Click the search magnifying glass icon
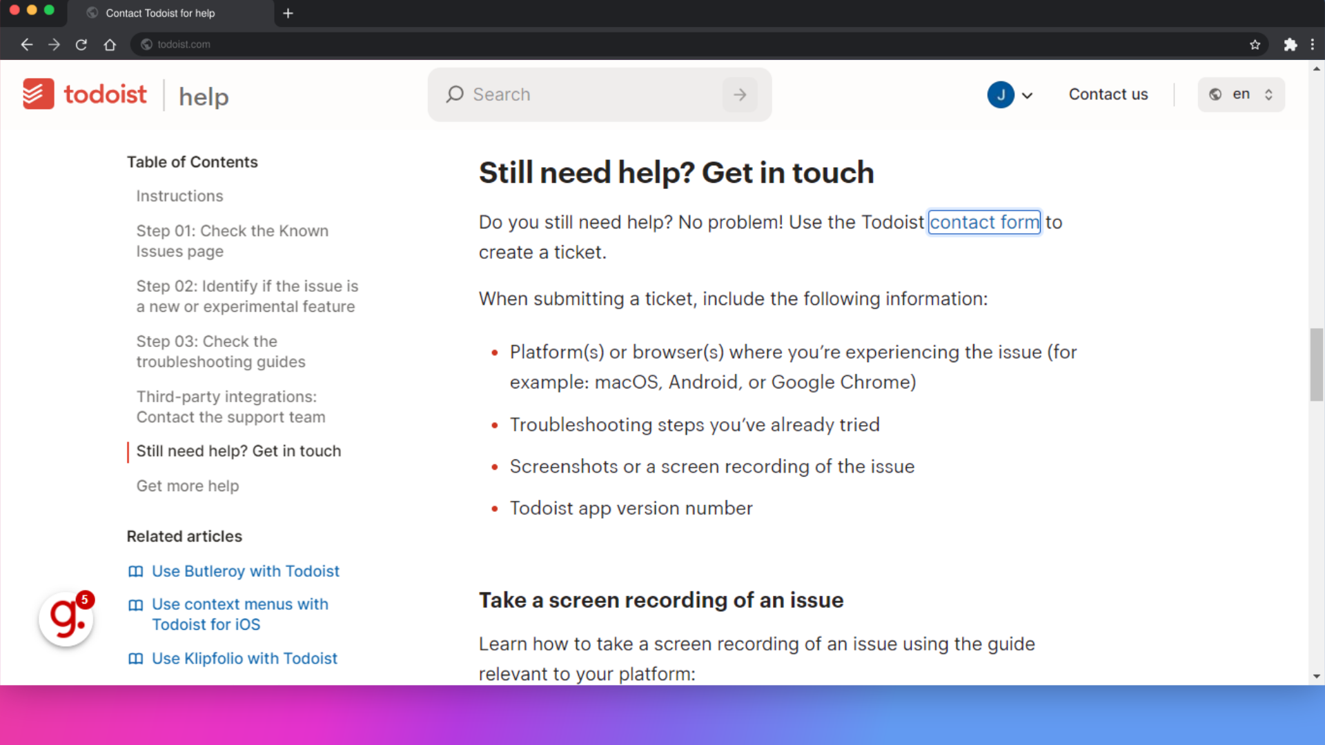Viewport: 1325px width, 745px height. point(455,94)
